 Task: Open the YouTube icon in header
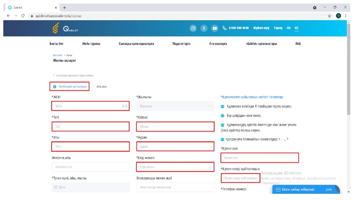pyautogui.click(x=214, y=28)
